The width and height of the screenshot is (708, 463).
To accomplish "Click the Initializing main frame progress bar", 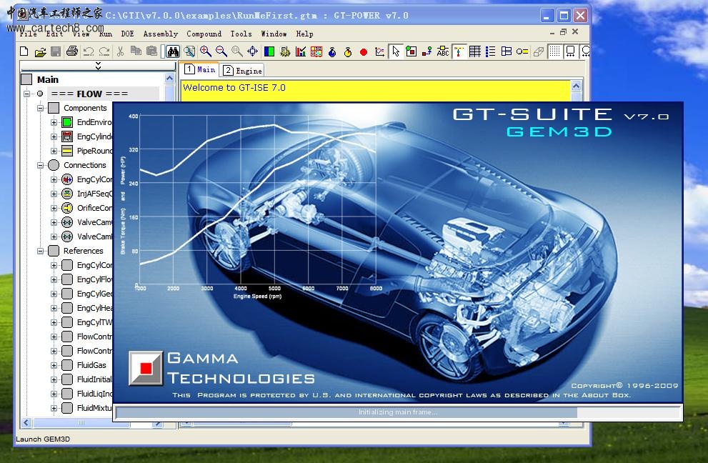I will (x=397, y=412).
